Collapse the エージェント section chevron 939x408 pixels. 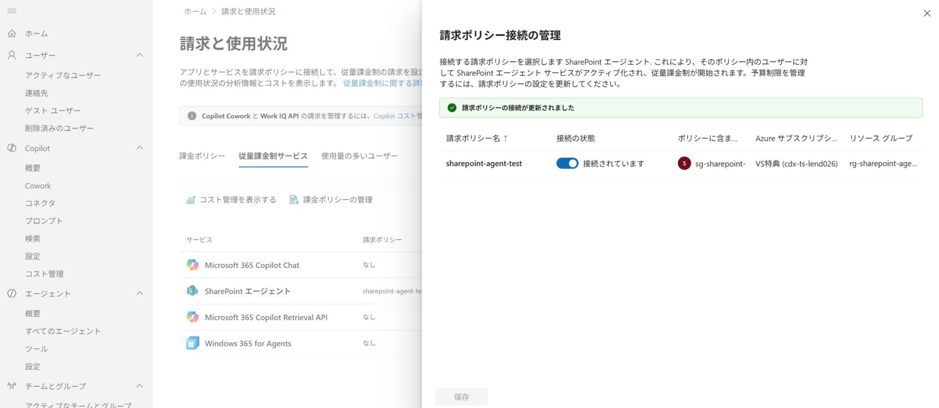coord(140,293)
